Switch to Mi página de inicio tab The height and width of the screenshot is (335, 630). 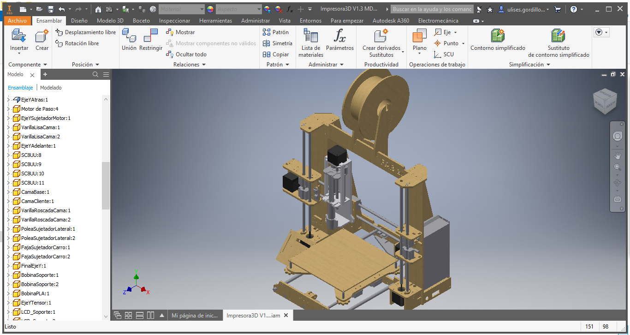point(194,316)
